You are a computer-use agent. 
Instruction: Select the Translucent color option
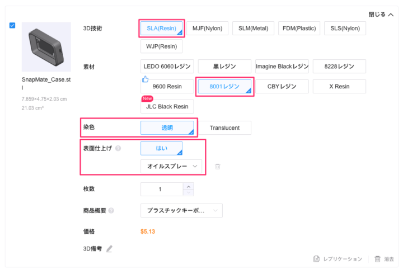(224, 127)
